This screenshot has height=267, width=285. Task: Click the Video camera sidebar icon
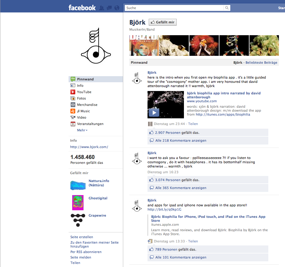click(73, 117)
